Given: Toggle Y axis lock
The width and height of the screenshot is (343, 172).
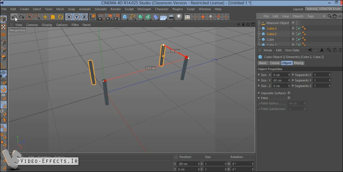Looking at the screenshot, I should click(x=76, y=17).
